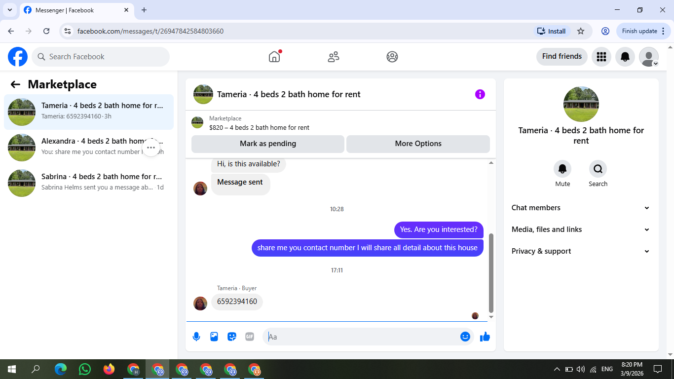The image size is (674, 379).
Task: Open Firefox from taskbar
Action: (109, 369)
